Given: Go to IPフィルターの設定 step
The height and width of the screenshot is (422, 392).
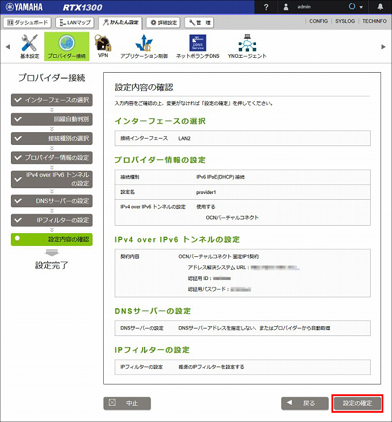Looking at the screenshot, I should point(51,220).
